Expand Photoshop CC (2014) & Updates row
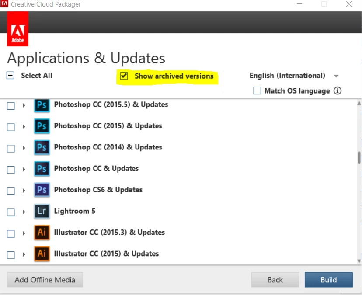 [x=24, y=148]
